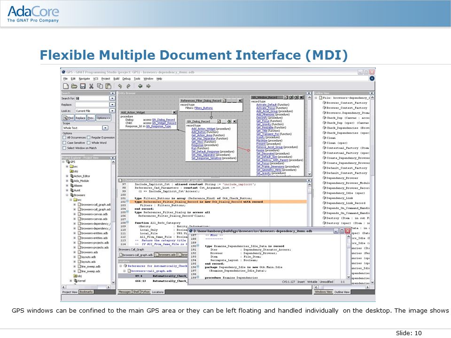Expand the layouts.adb file node
This screenshot has width=451, height=338.
[x=75, y=257]
